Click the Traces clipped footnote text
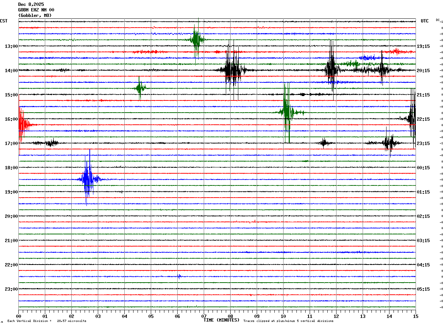Screen dimensions: 445x326 click(x=288, y=321)
